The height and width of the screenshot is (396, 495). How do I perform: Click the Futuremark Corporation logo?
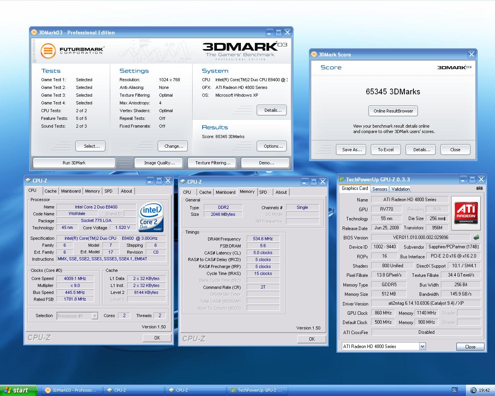point(72,50)
